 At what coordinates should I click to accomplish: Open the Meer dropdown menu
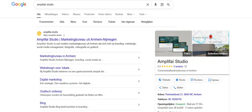pyautogui.click(x=131, y=14)
